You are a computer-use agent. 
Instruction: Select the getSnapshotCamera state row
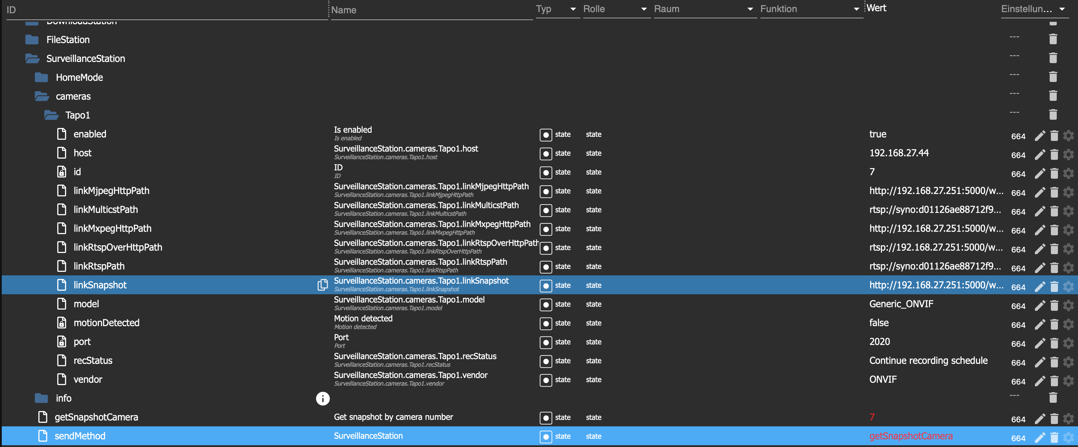[96, 417]
